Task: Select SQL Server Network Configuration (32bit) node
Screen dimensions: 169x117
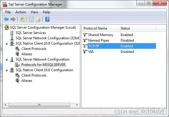Action: coord(48,38)
